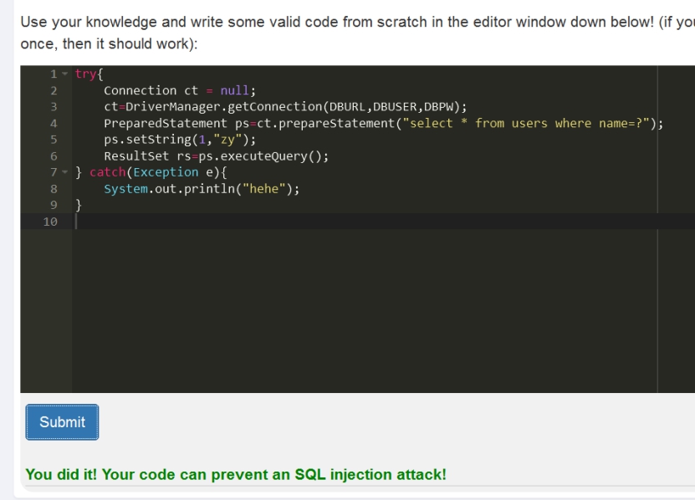Viewport: 695px width, 500px height.
Task: Click 'catch' keyword on line 7
Action: (x=107, y=172)
